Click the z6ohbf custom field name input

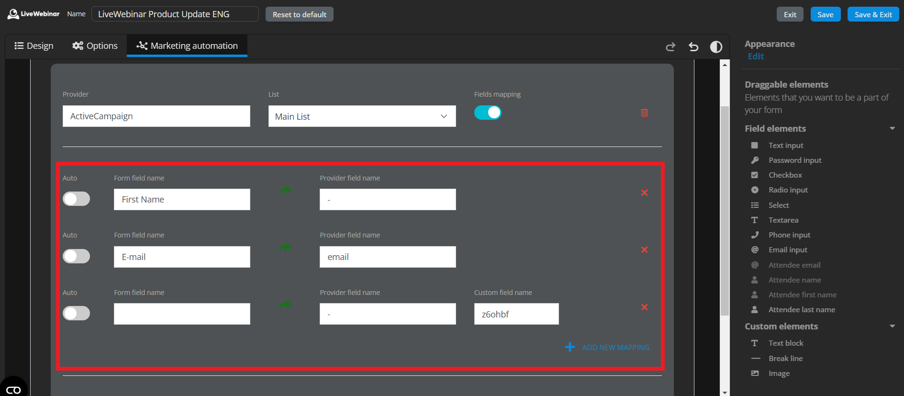[516, 314]
